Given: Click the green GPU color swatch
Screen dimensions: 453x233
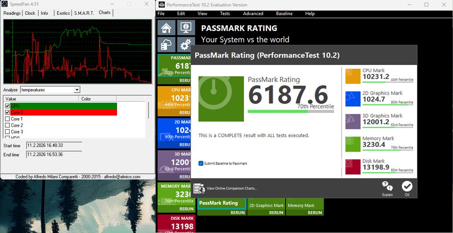Looking at the screenshot, I should [64, 106].
